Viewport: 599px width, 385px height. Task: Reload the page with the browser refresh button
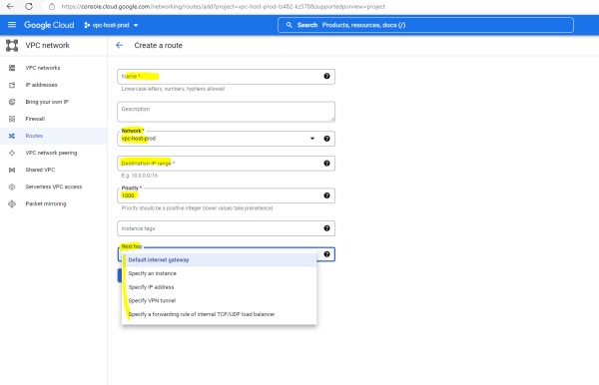[x=29, y=7]
